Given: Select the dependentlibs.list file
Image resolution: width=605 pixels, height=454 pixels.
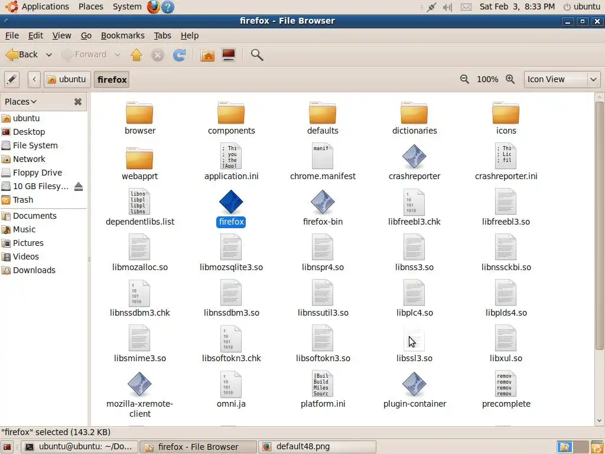Looking at the screenshot, I should (x=139, y=207).
